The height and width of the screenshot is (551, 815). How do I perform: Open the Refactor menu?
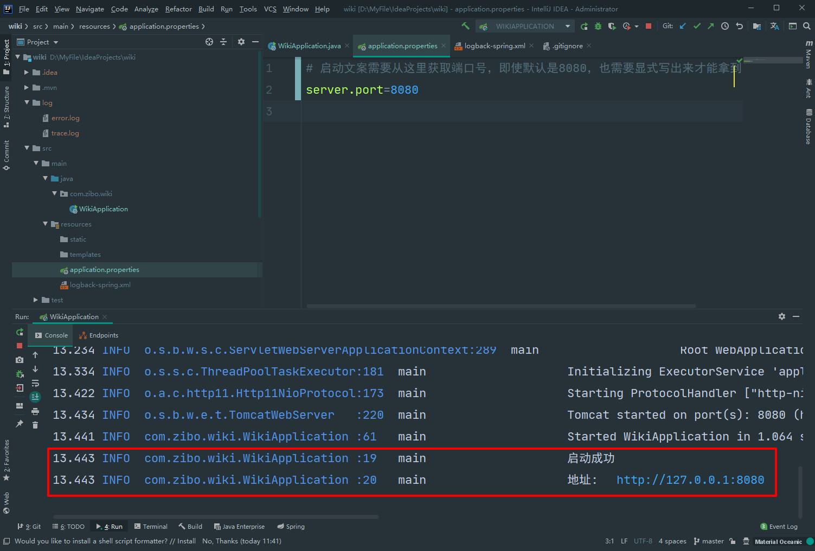pos(178,9)
